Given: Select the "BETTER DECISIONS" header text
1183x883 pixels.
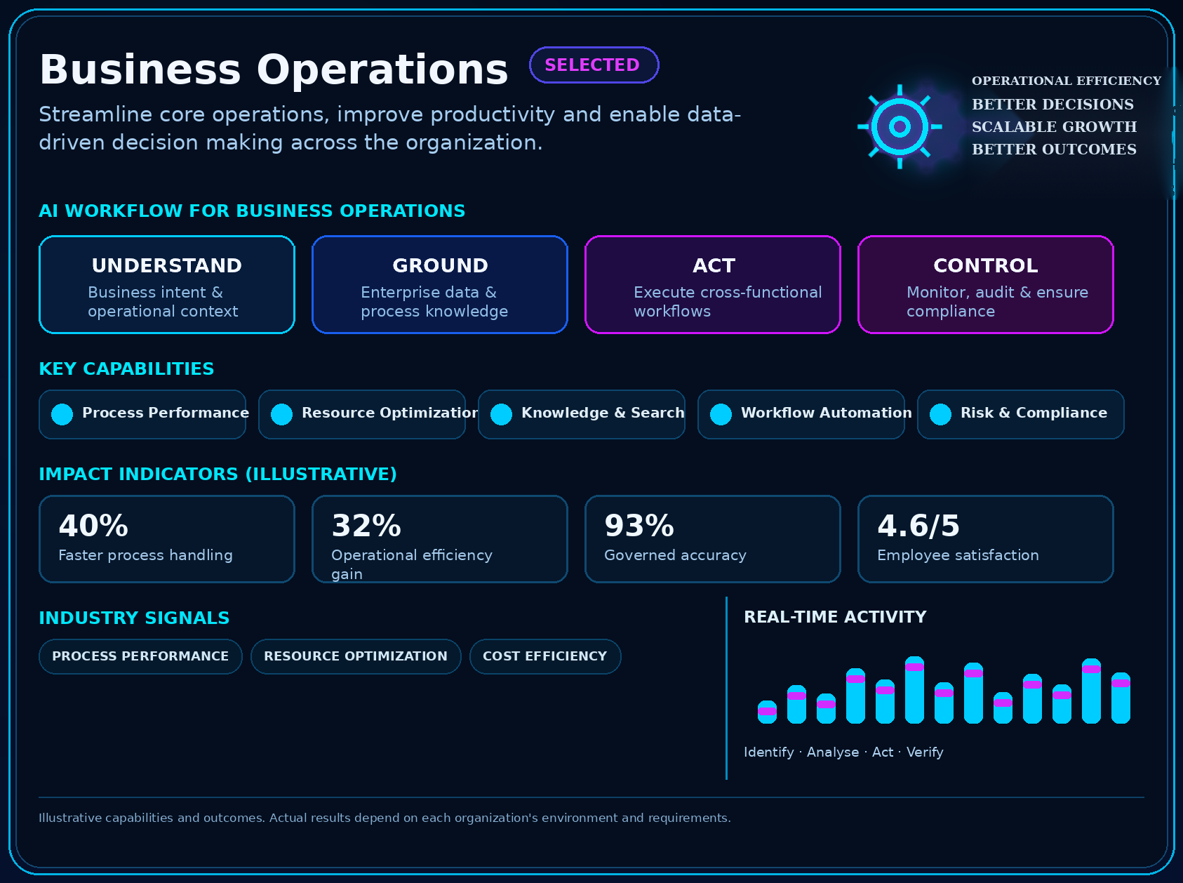Looking at the screenshot, I should point(1052,105).
